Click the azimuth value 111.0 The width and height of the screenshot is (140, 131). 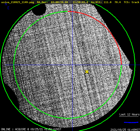[x=108, y=2]
